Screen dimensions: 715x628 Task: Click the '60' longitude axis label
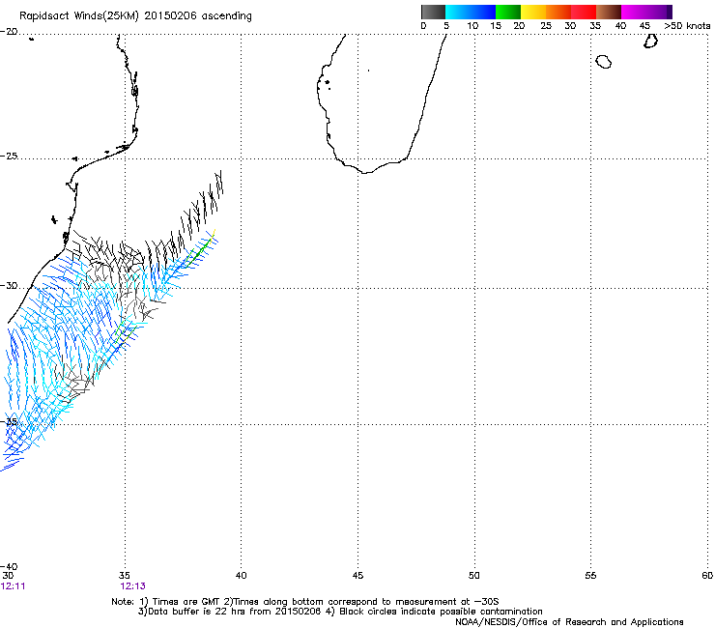click(707, 576)
